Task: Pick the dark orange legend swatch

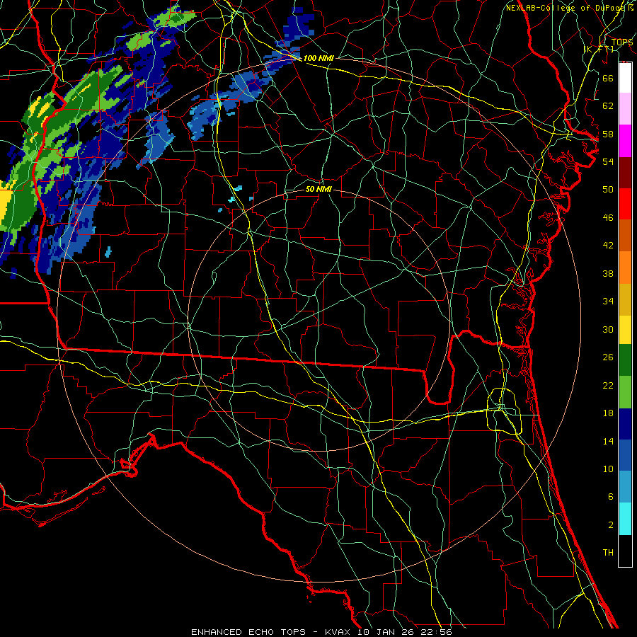Action: pyautogui.click(x=625, y=235)
